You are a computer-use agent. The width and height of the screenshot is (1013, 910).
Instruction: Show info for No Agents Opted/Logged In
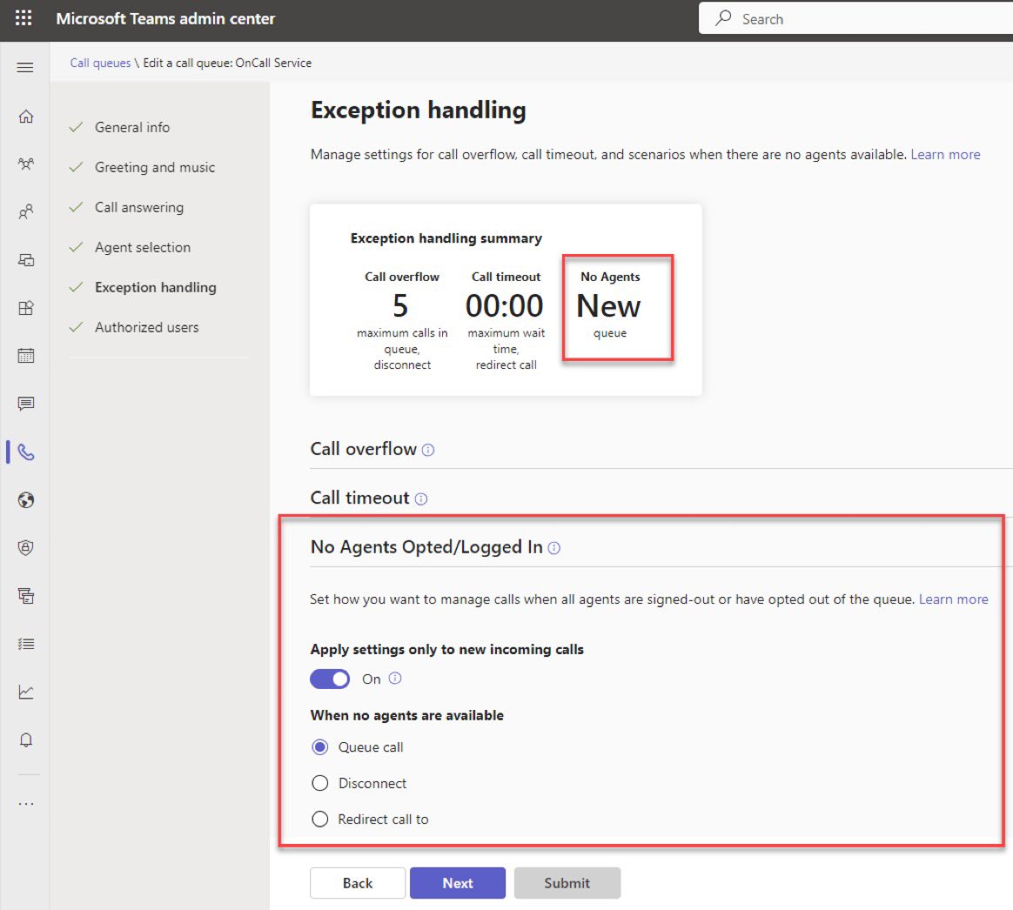pos(553,548)
